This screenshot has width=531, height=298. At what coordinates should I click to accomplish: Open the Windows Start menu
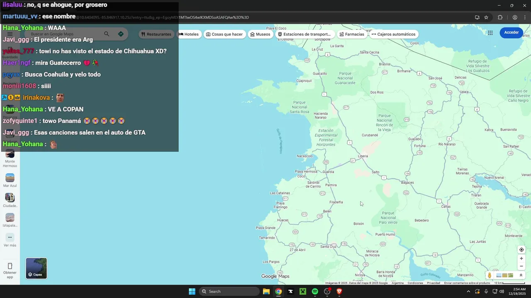click(192, 291)
